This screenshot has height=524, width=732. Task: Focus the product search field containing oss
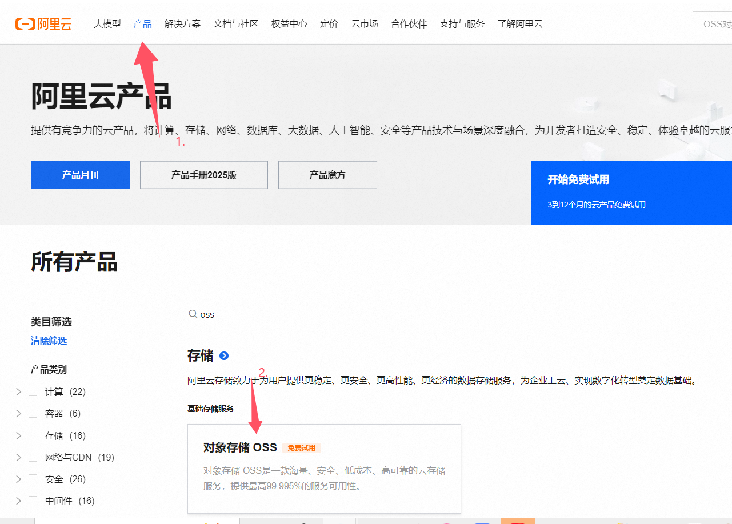click(x=460, y=314)
